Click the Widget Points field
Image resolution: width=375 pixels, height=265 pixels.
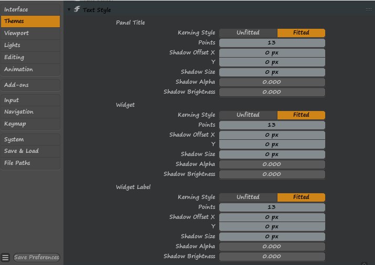point(272,125)
